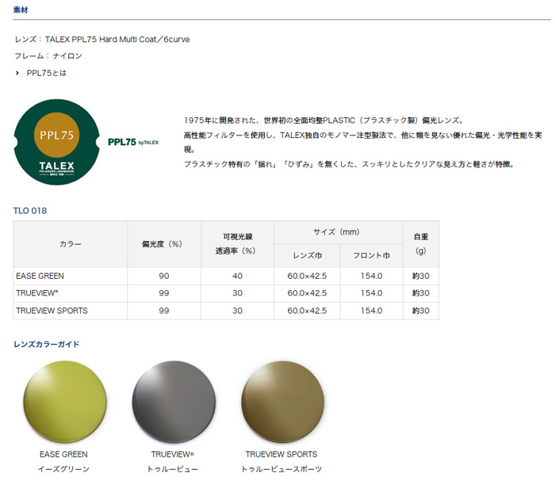Click the round PPL75 TALEX logo badge
This screenshot has height=485, width=555.
[x=56, y=142]
